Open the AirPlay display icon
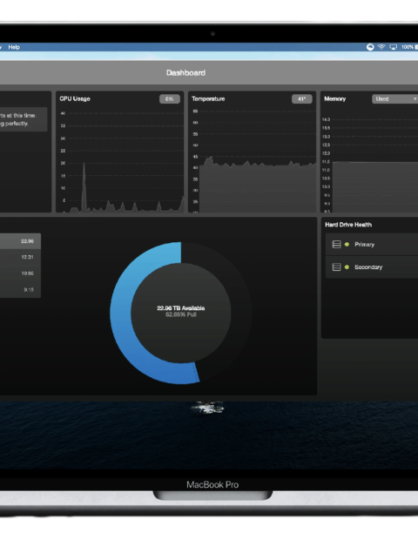This screenshot has width=418, height=540. pyautogui.click(x=394, y=47)
